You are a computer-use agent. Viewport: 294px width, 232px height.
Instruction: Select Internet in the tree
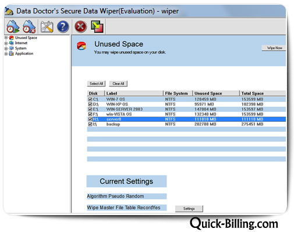click(21, 43)
